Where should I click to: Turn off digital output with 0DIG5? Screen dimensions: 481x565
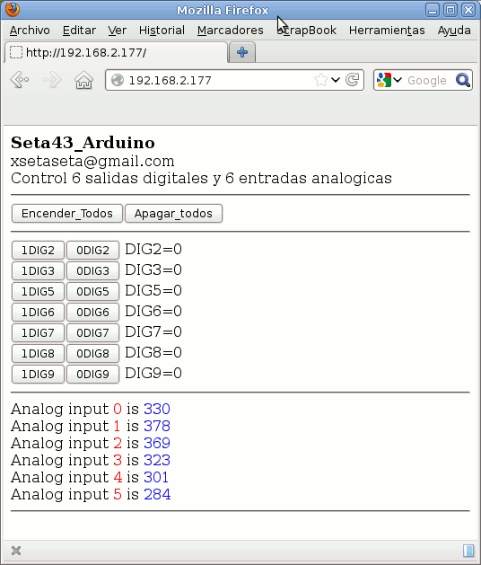point(93,292)
